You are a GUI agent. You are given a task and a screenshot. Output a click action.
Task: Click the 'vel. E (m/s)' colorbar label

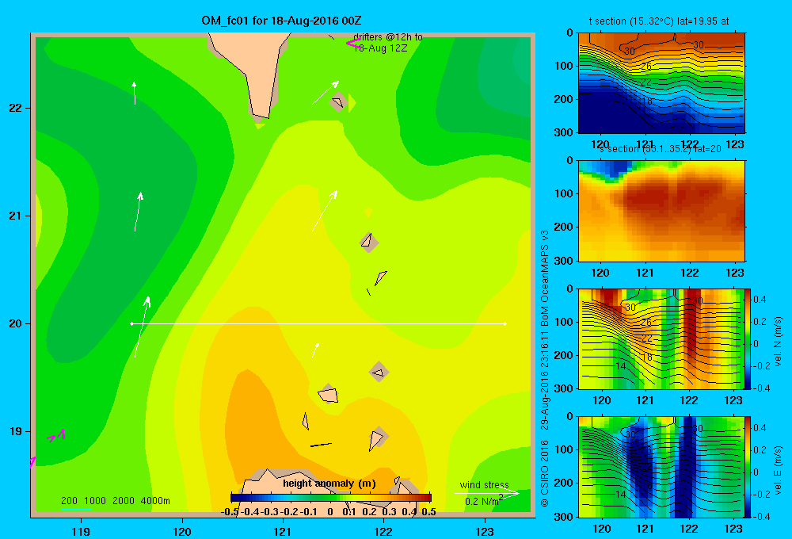[x=779, y=470]
